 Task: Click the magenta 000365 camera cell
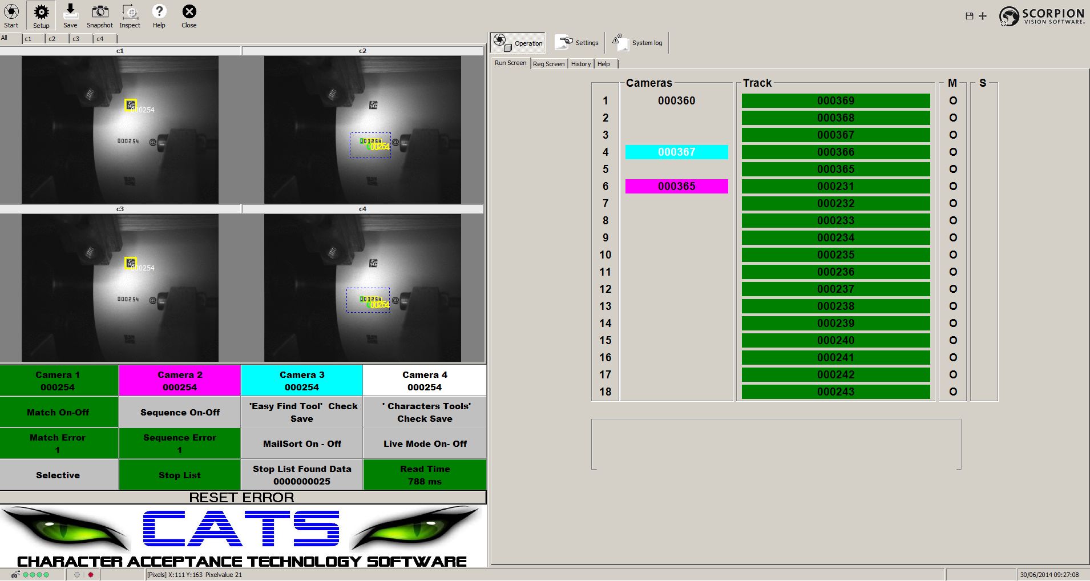(677, 186)
